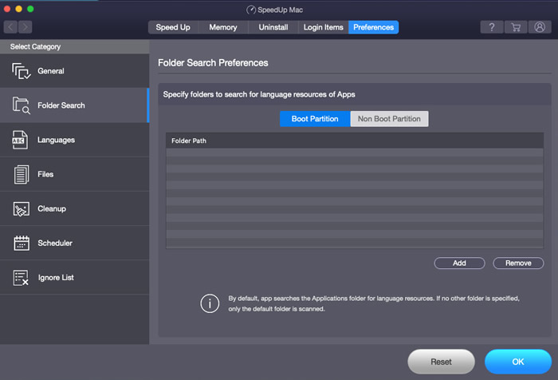Image resolution: width=558 pixels, height=380 pixels.
Task: Switch to the Memory tab
Action: point(223,27)
